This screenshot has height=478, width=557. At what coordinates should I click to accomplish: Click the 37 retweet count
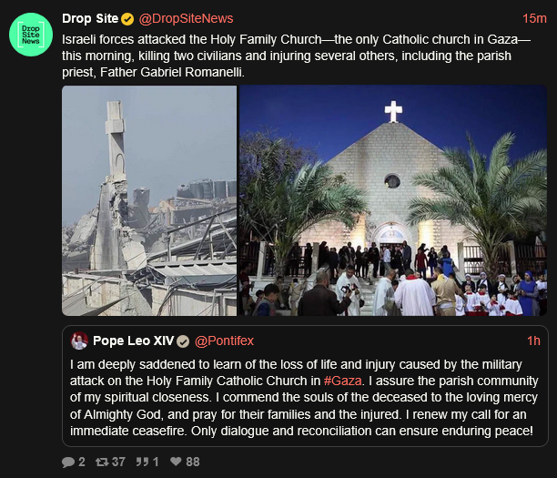pos(118,462)
